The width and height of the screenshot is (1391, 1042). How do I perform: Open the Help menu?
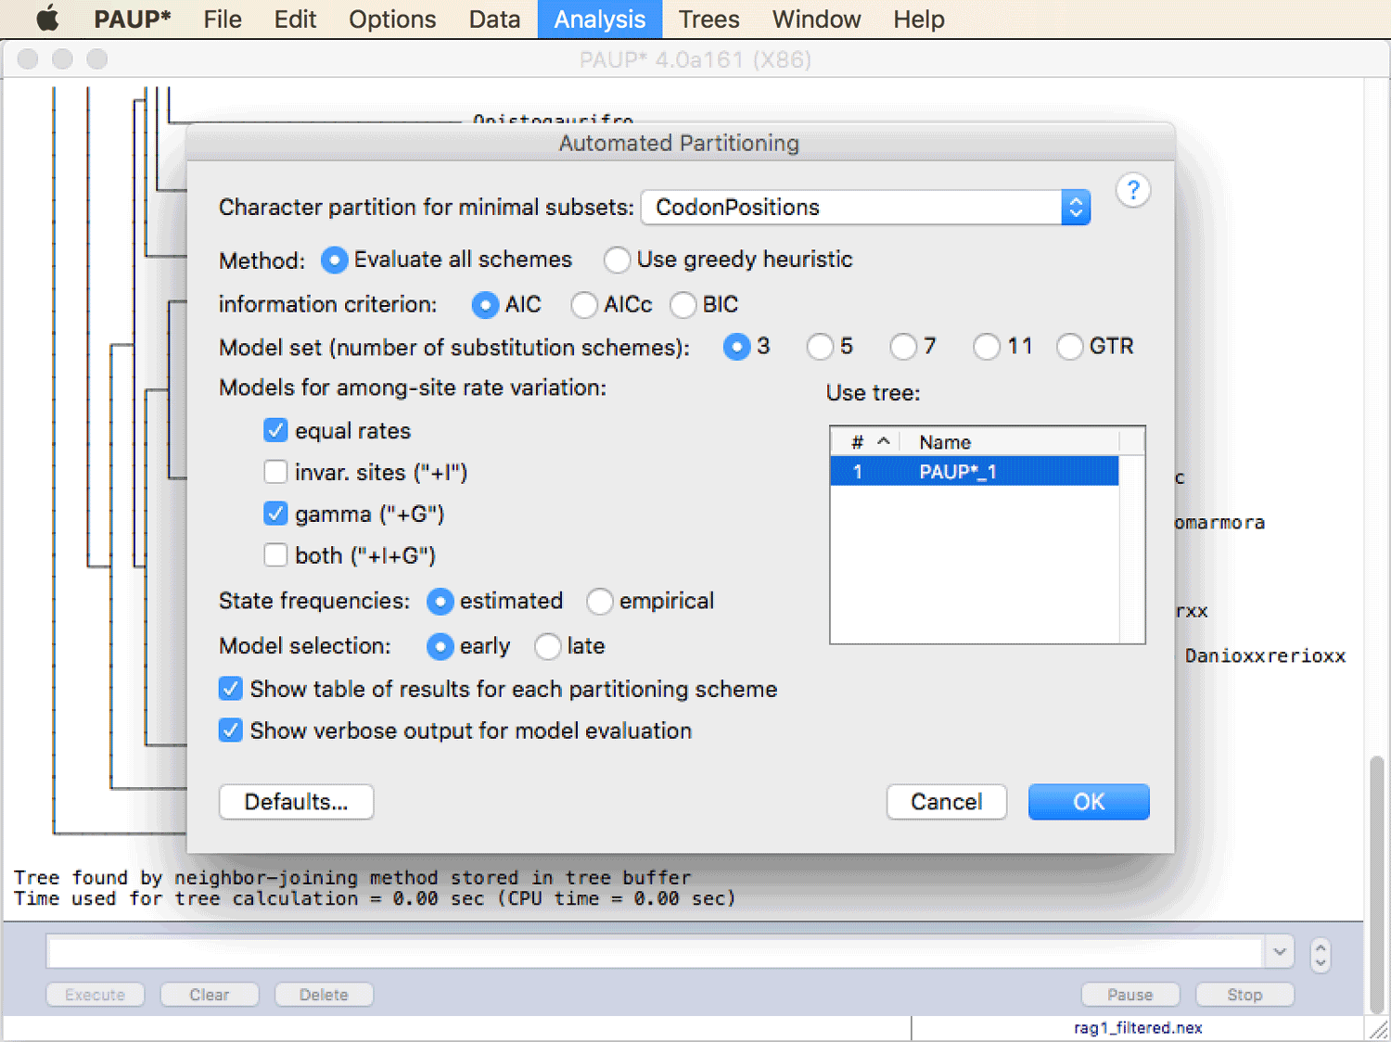pyautogui.click(x=919, y=19)
